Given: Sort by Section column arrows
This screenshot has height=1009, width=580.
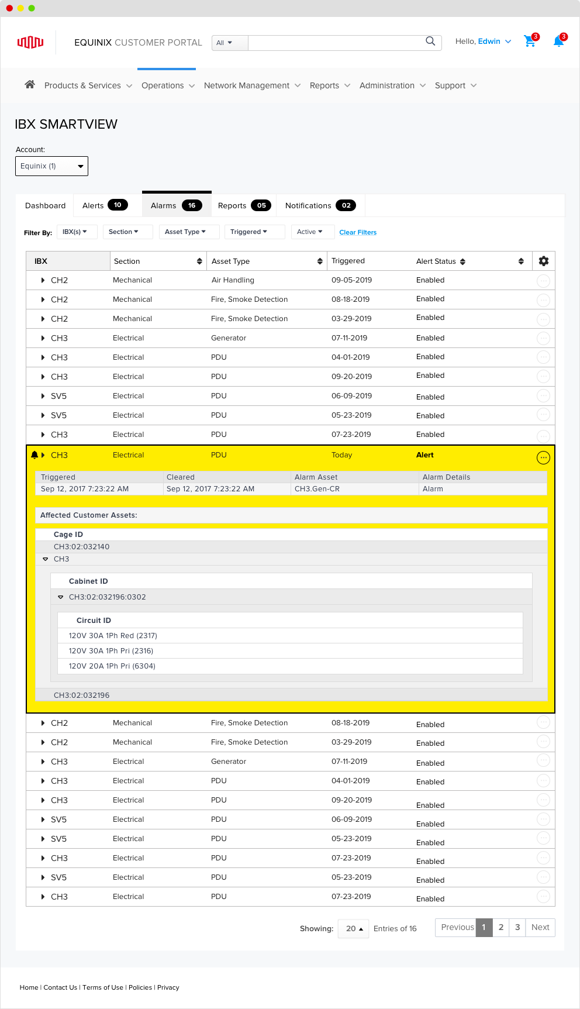Looking at the screenshot, I should tap(199, 261).
